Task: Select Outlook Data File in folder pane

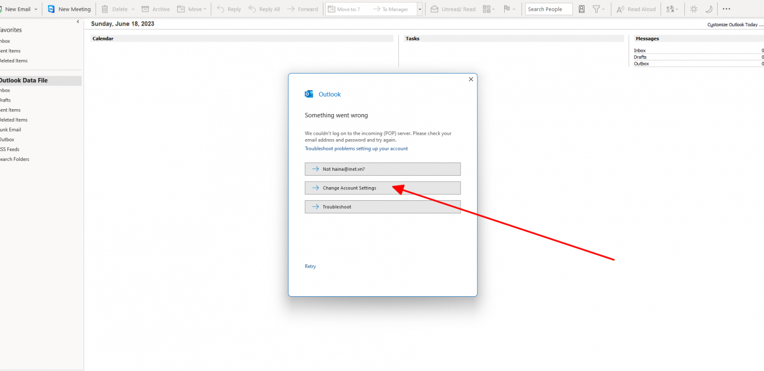Action: [x=23, y=80]
